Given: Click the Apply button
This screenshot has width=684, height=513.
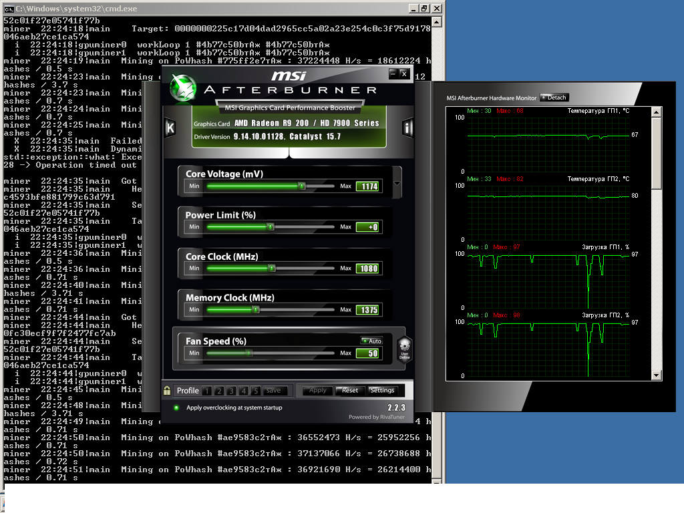Looking at the screenshot, I should (x=317, y=391).
